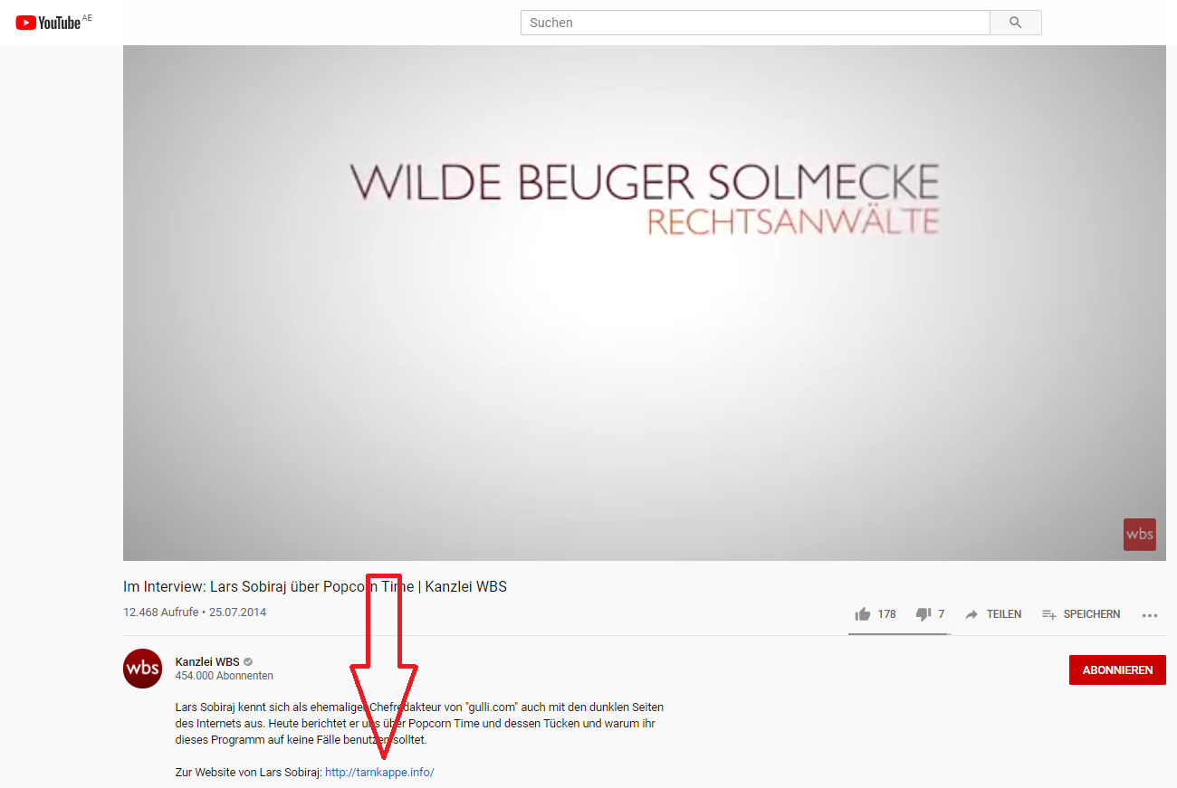Click the playlist-add icon next to SPEICHERN
Viewport: 1177px width, 788px height.
click(x=1049, y=614)
